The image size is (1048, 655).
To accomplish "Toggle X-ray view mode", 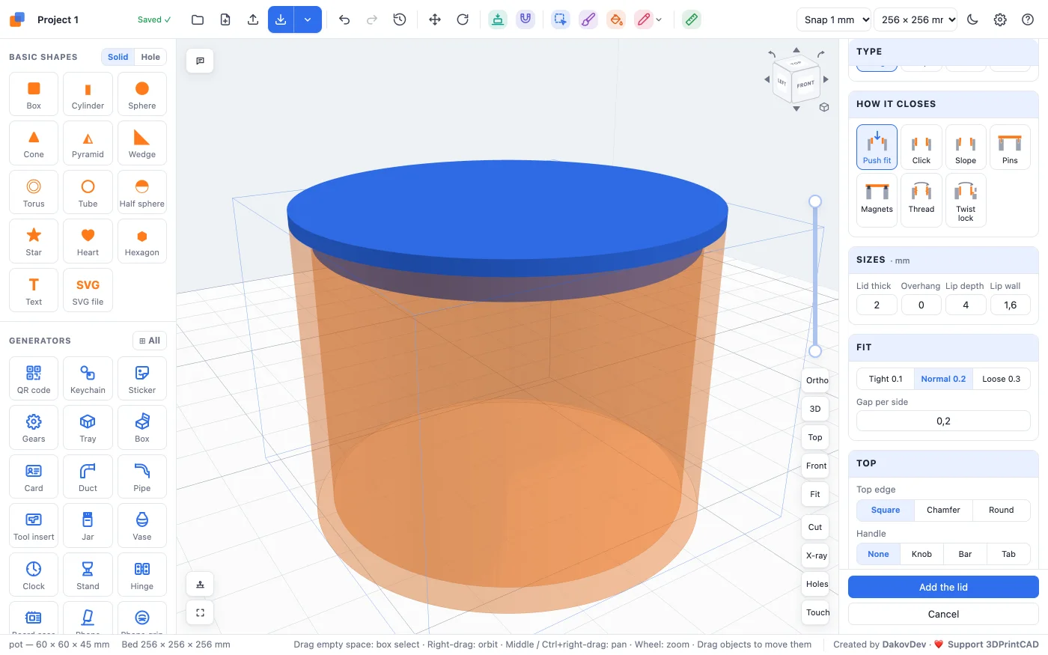I will coord(816,555).
